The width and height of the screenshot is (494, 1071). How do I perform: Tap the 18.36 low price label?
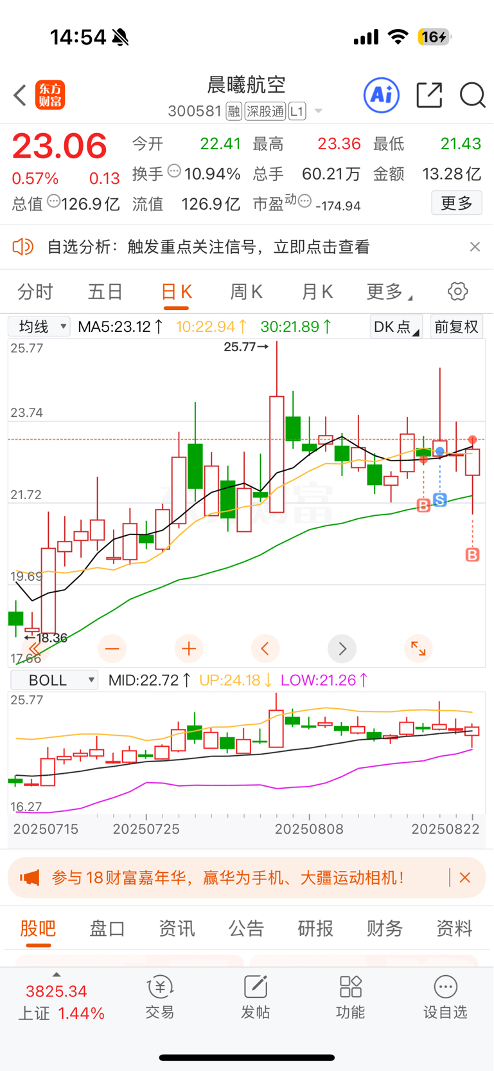click(x=46, y=638)
